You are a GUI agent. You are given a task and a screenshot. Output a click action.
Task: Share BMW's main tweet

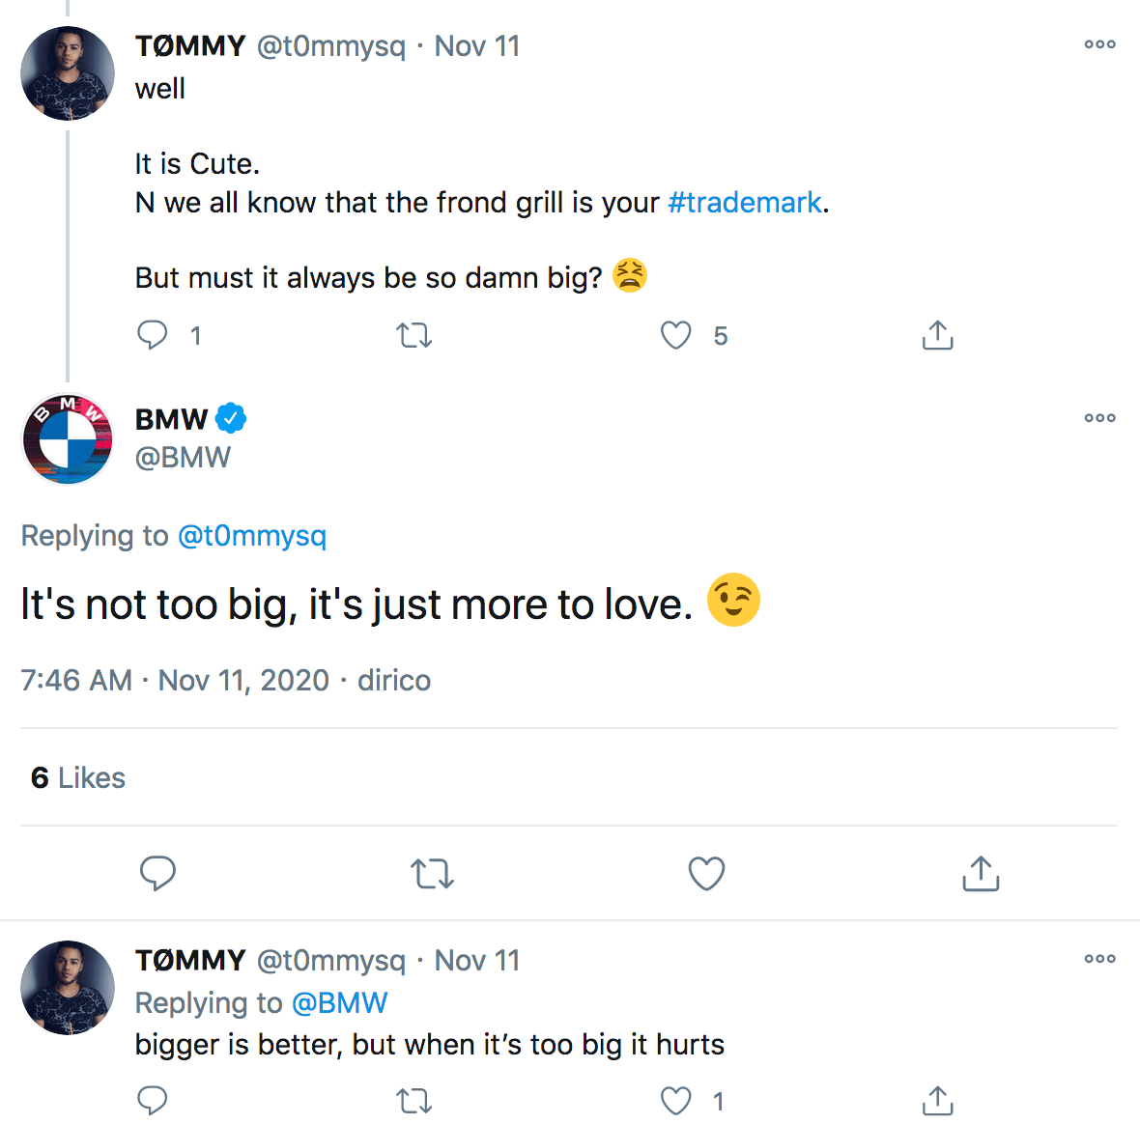click(x=981, y=873)
